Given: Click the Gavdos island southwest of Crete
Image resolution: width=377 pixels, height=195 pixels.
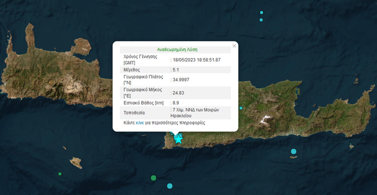Looking at the screenshot, I should [76, 162].
